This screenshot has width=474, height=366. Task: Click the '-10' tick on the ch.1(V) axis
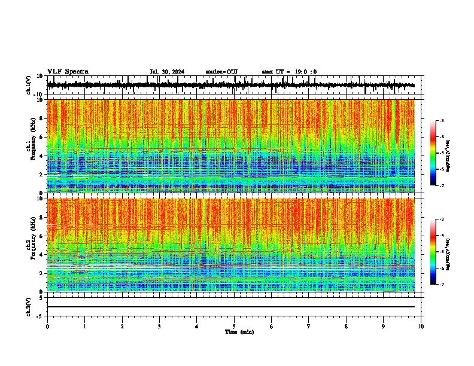(x=39, y=94)
